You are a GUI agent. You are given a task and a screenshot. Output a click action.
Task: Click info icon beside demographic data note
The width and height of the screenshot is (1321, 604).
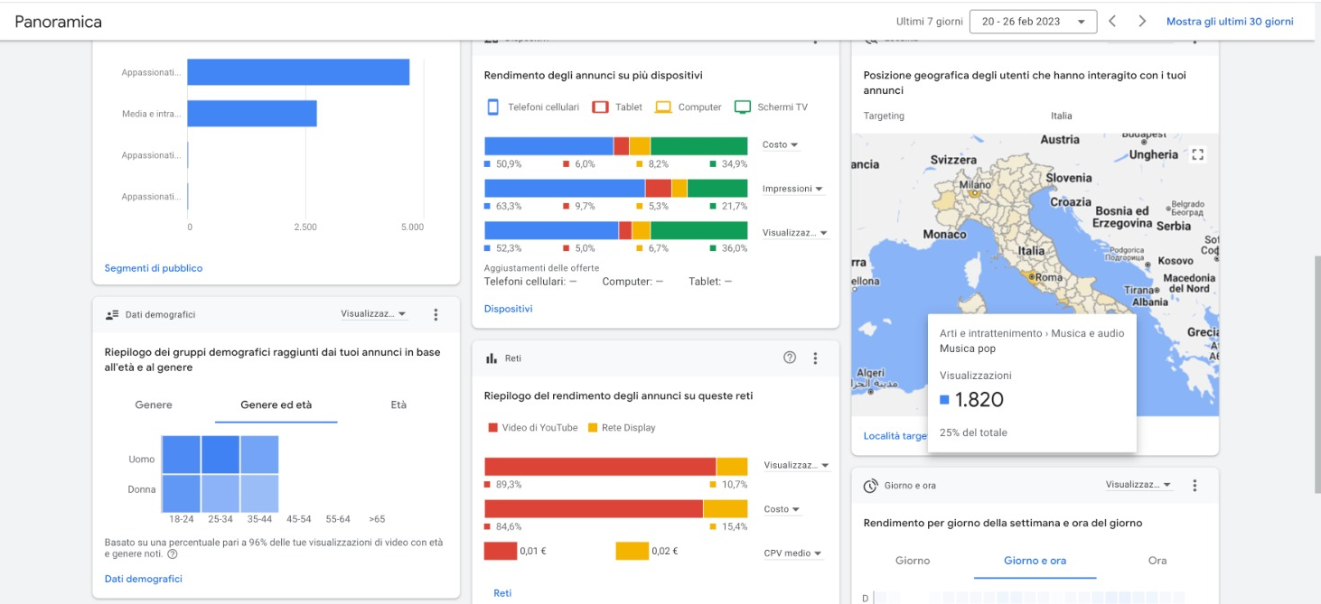[173, 554]
